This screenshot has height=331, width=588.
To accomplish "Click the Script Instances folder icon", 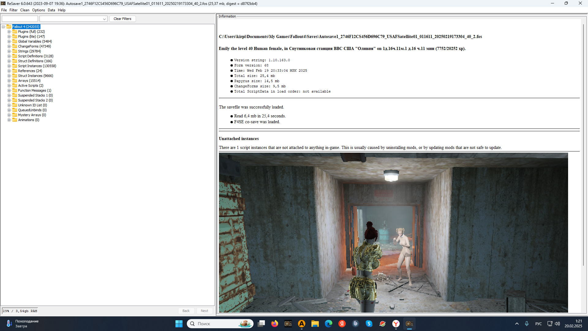I will click(x=15, y=66).
